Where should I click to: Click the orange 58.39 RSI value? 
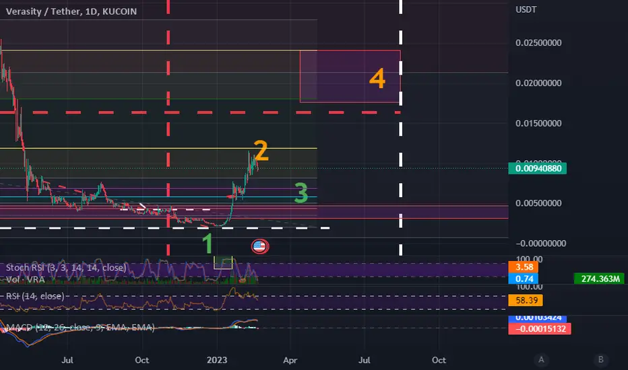point(526,300)
